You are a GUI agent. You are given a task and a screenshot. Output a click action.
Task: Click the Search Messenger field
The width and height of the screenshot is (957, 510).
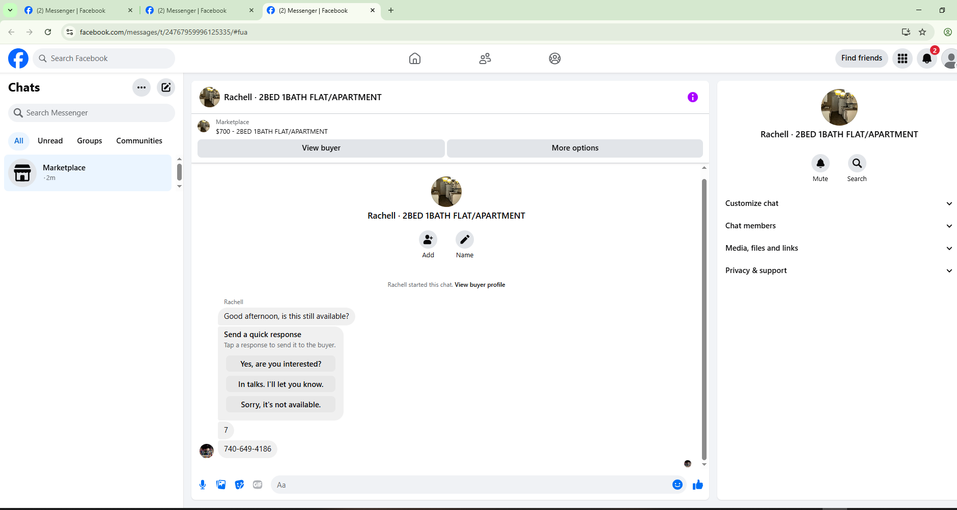pyautogui.click(x=92, y=113)
